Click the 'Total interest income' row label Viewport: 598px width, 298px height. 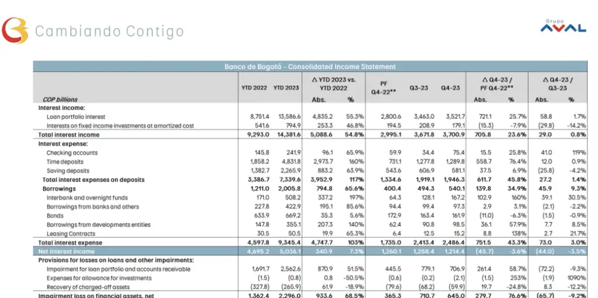pos(69,135)
